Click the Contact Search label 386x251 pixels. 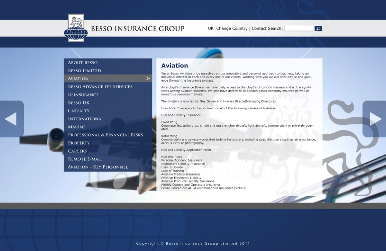coord(267,28)
